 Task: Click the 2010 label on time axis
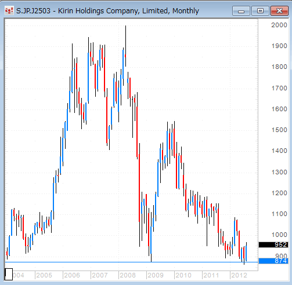tap(183, 275)
